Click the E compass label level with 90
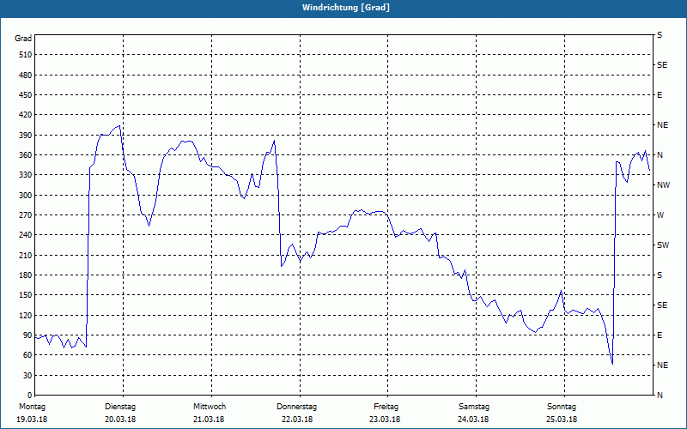Screen dimensions: 687x429 point(660,335)
